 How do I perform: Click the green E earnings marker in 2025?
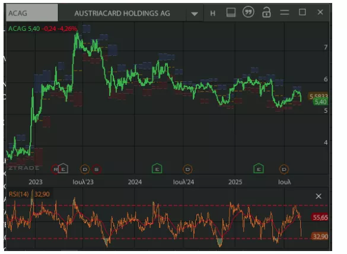click(x=259, y=169)
